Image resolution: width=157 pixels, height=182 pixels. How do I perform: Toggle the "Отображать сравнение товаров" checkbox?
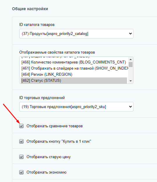click(x=21, y=126)
